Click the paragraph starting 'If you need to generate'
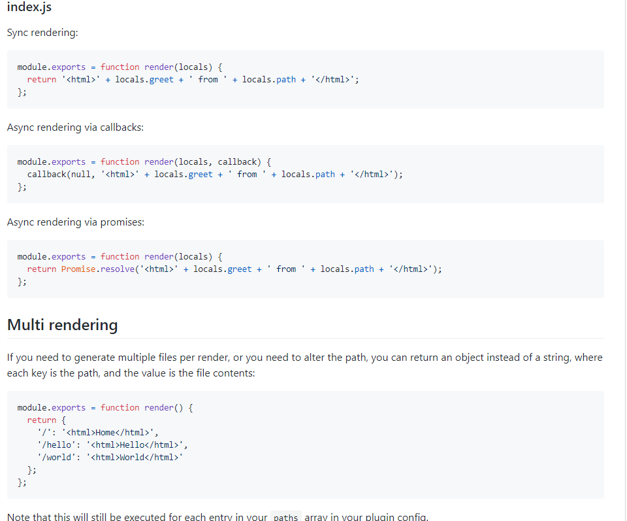Viewport: 627px width, 521px height. click(305, 365)
